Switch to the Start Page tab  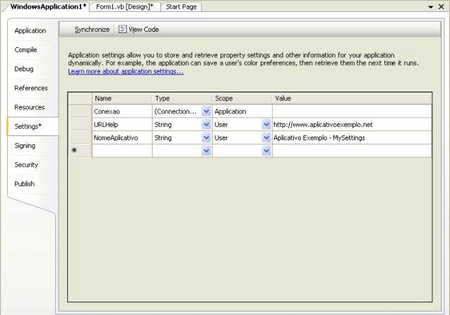pos(182,6)
